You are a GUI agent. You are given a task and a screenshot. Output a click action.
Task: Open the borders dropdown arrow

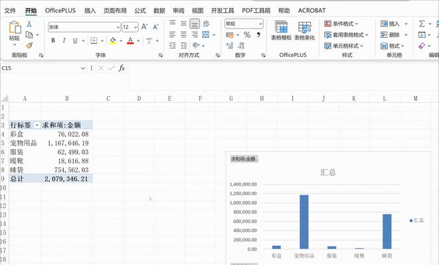[102, 41]
